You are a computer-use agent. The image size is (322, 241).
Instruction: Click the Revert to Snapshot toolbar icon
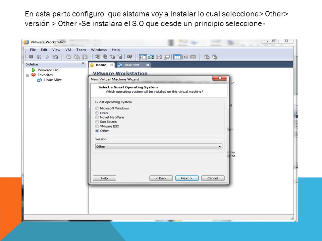tap(76, 57)
